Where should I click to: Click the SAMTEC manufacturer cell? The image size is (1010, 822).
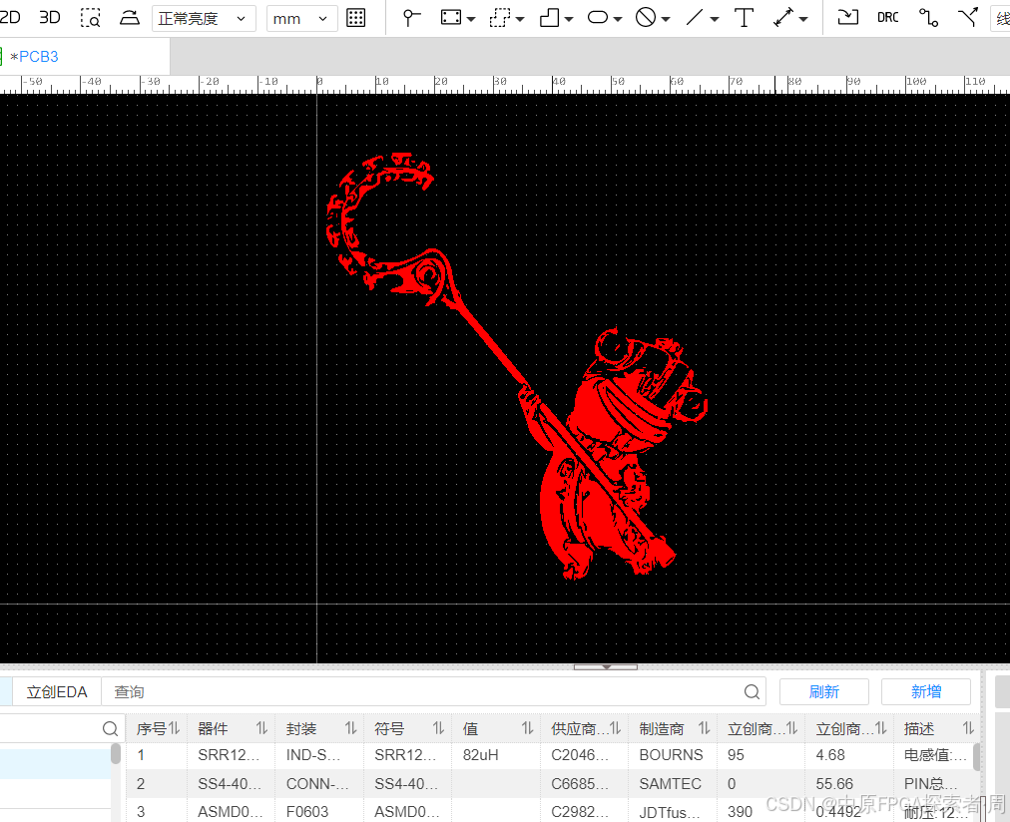[x=672, y=783]
